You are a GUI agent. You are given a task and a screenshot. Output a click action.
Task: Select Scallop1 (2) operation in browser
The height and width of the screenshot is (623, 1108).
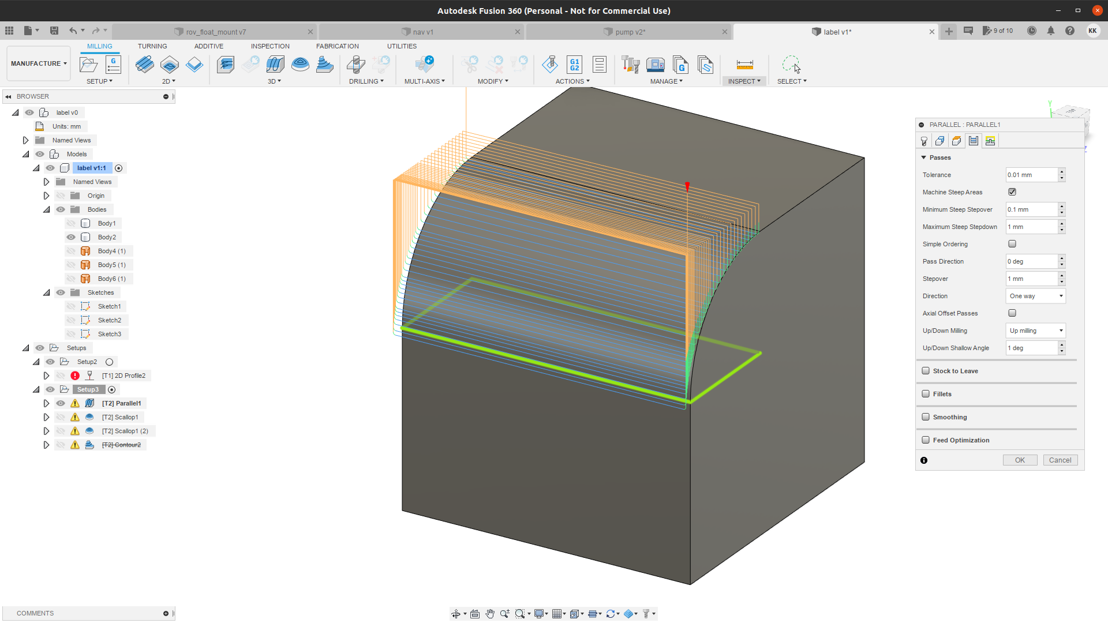(125, 431)
